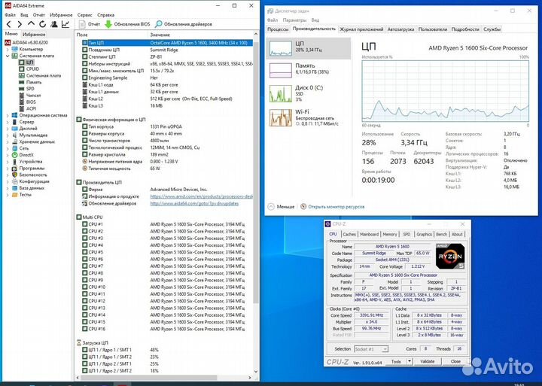Image resolution: width=542 pixels, height=386 pixels.
Task: Click the Validate button in CPU-Z
Action: pos(428,361)
